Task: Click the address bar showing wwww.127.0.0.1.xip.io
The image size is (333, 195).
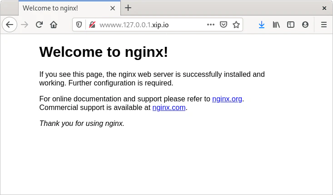Action: pos(150,25)
